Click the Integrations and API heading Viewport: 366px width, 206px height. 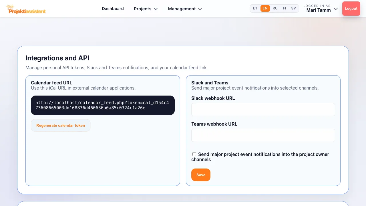tap(57, 58)
